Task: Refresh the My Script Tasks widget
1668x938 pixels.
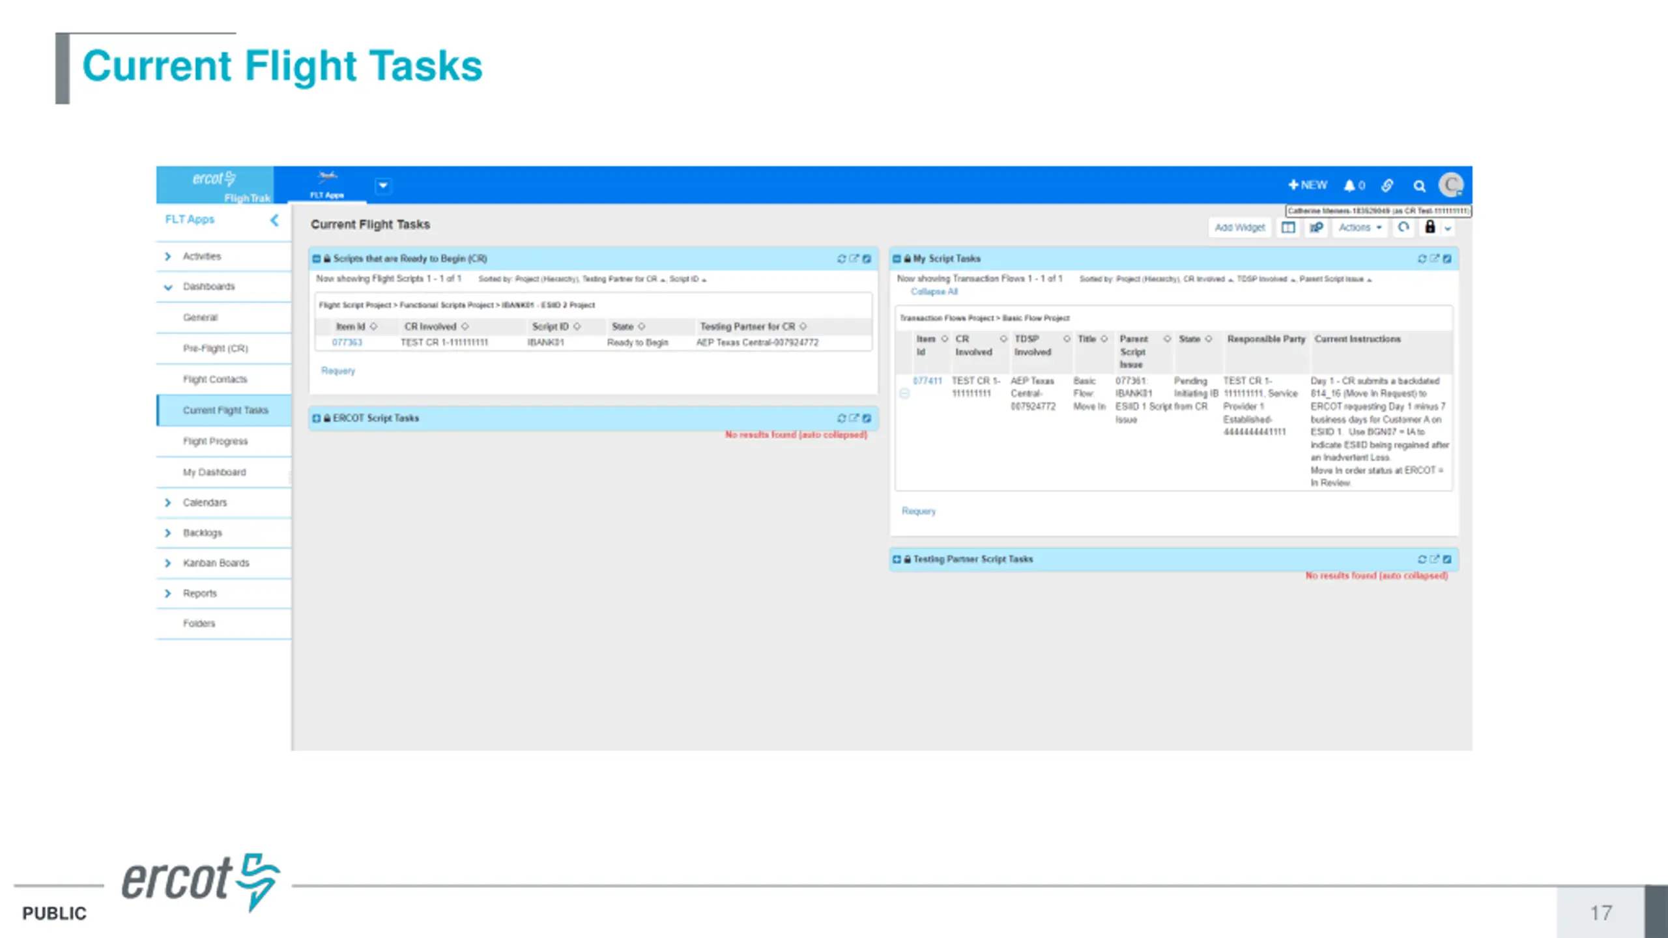Action: pos(1422,259)
